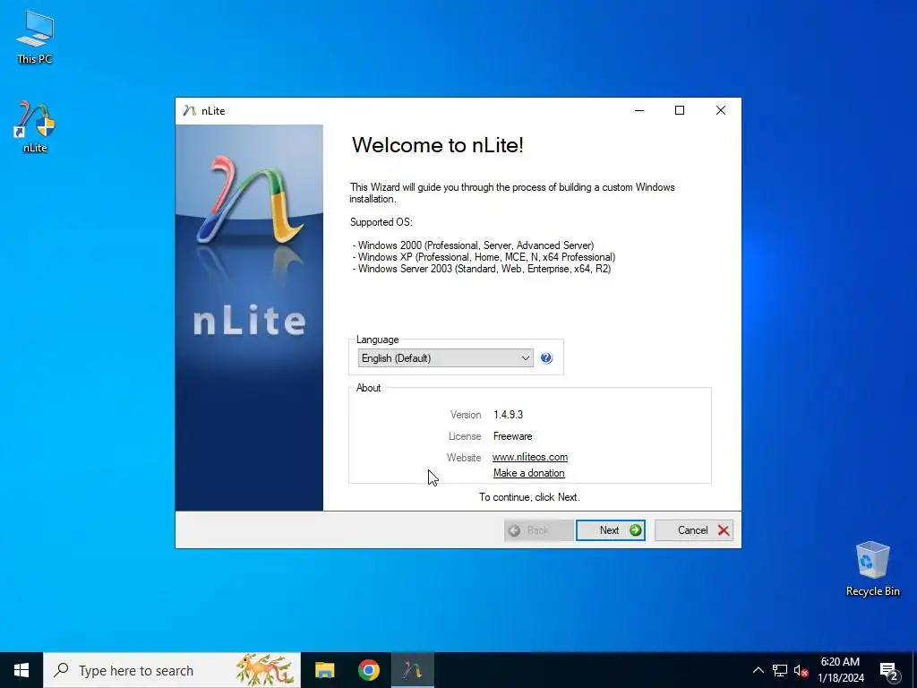This screenshot has height=688, width=917.
Task: Open the Language dropdown showing English (Default)
Action: click(446, 358)
